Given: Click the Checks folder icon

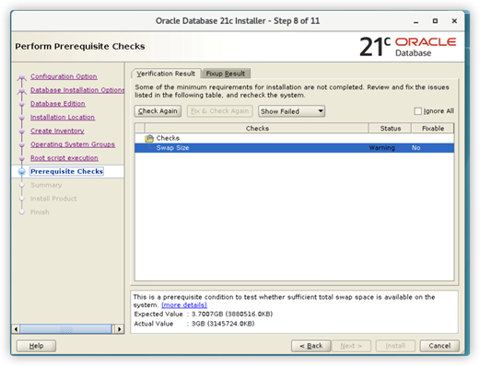Looking at the screenshot, I should pos(149,138).
